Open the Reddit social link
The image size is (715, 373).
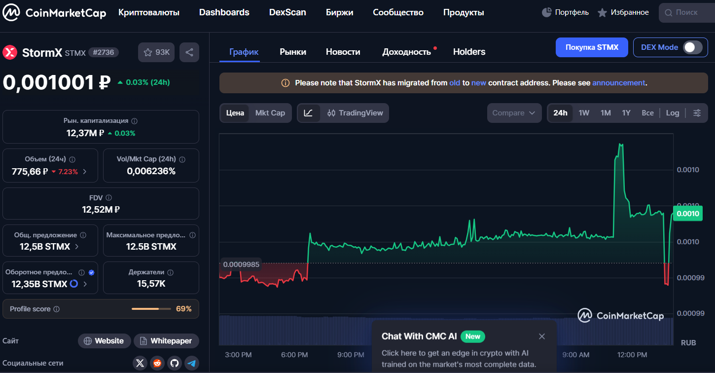[157, 364]
